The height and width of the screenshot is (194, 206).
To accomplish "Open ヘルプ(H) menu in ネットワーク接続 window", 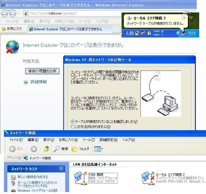I will pos(128,140).
